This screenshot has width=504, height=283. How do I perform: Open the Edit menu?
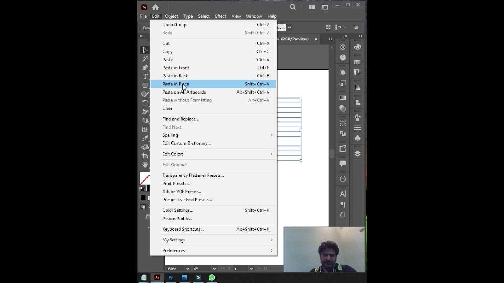tap(156, 16)
